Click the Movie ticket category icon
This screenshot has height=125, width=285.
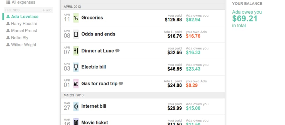[x=76, y=122]
